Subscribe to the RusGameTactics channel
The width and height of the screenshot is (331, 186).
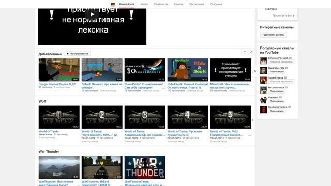(x=277, y=111)
